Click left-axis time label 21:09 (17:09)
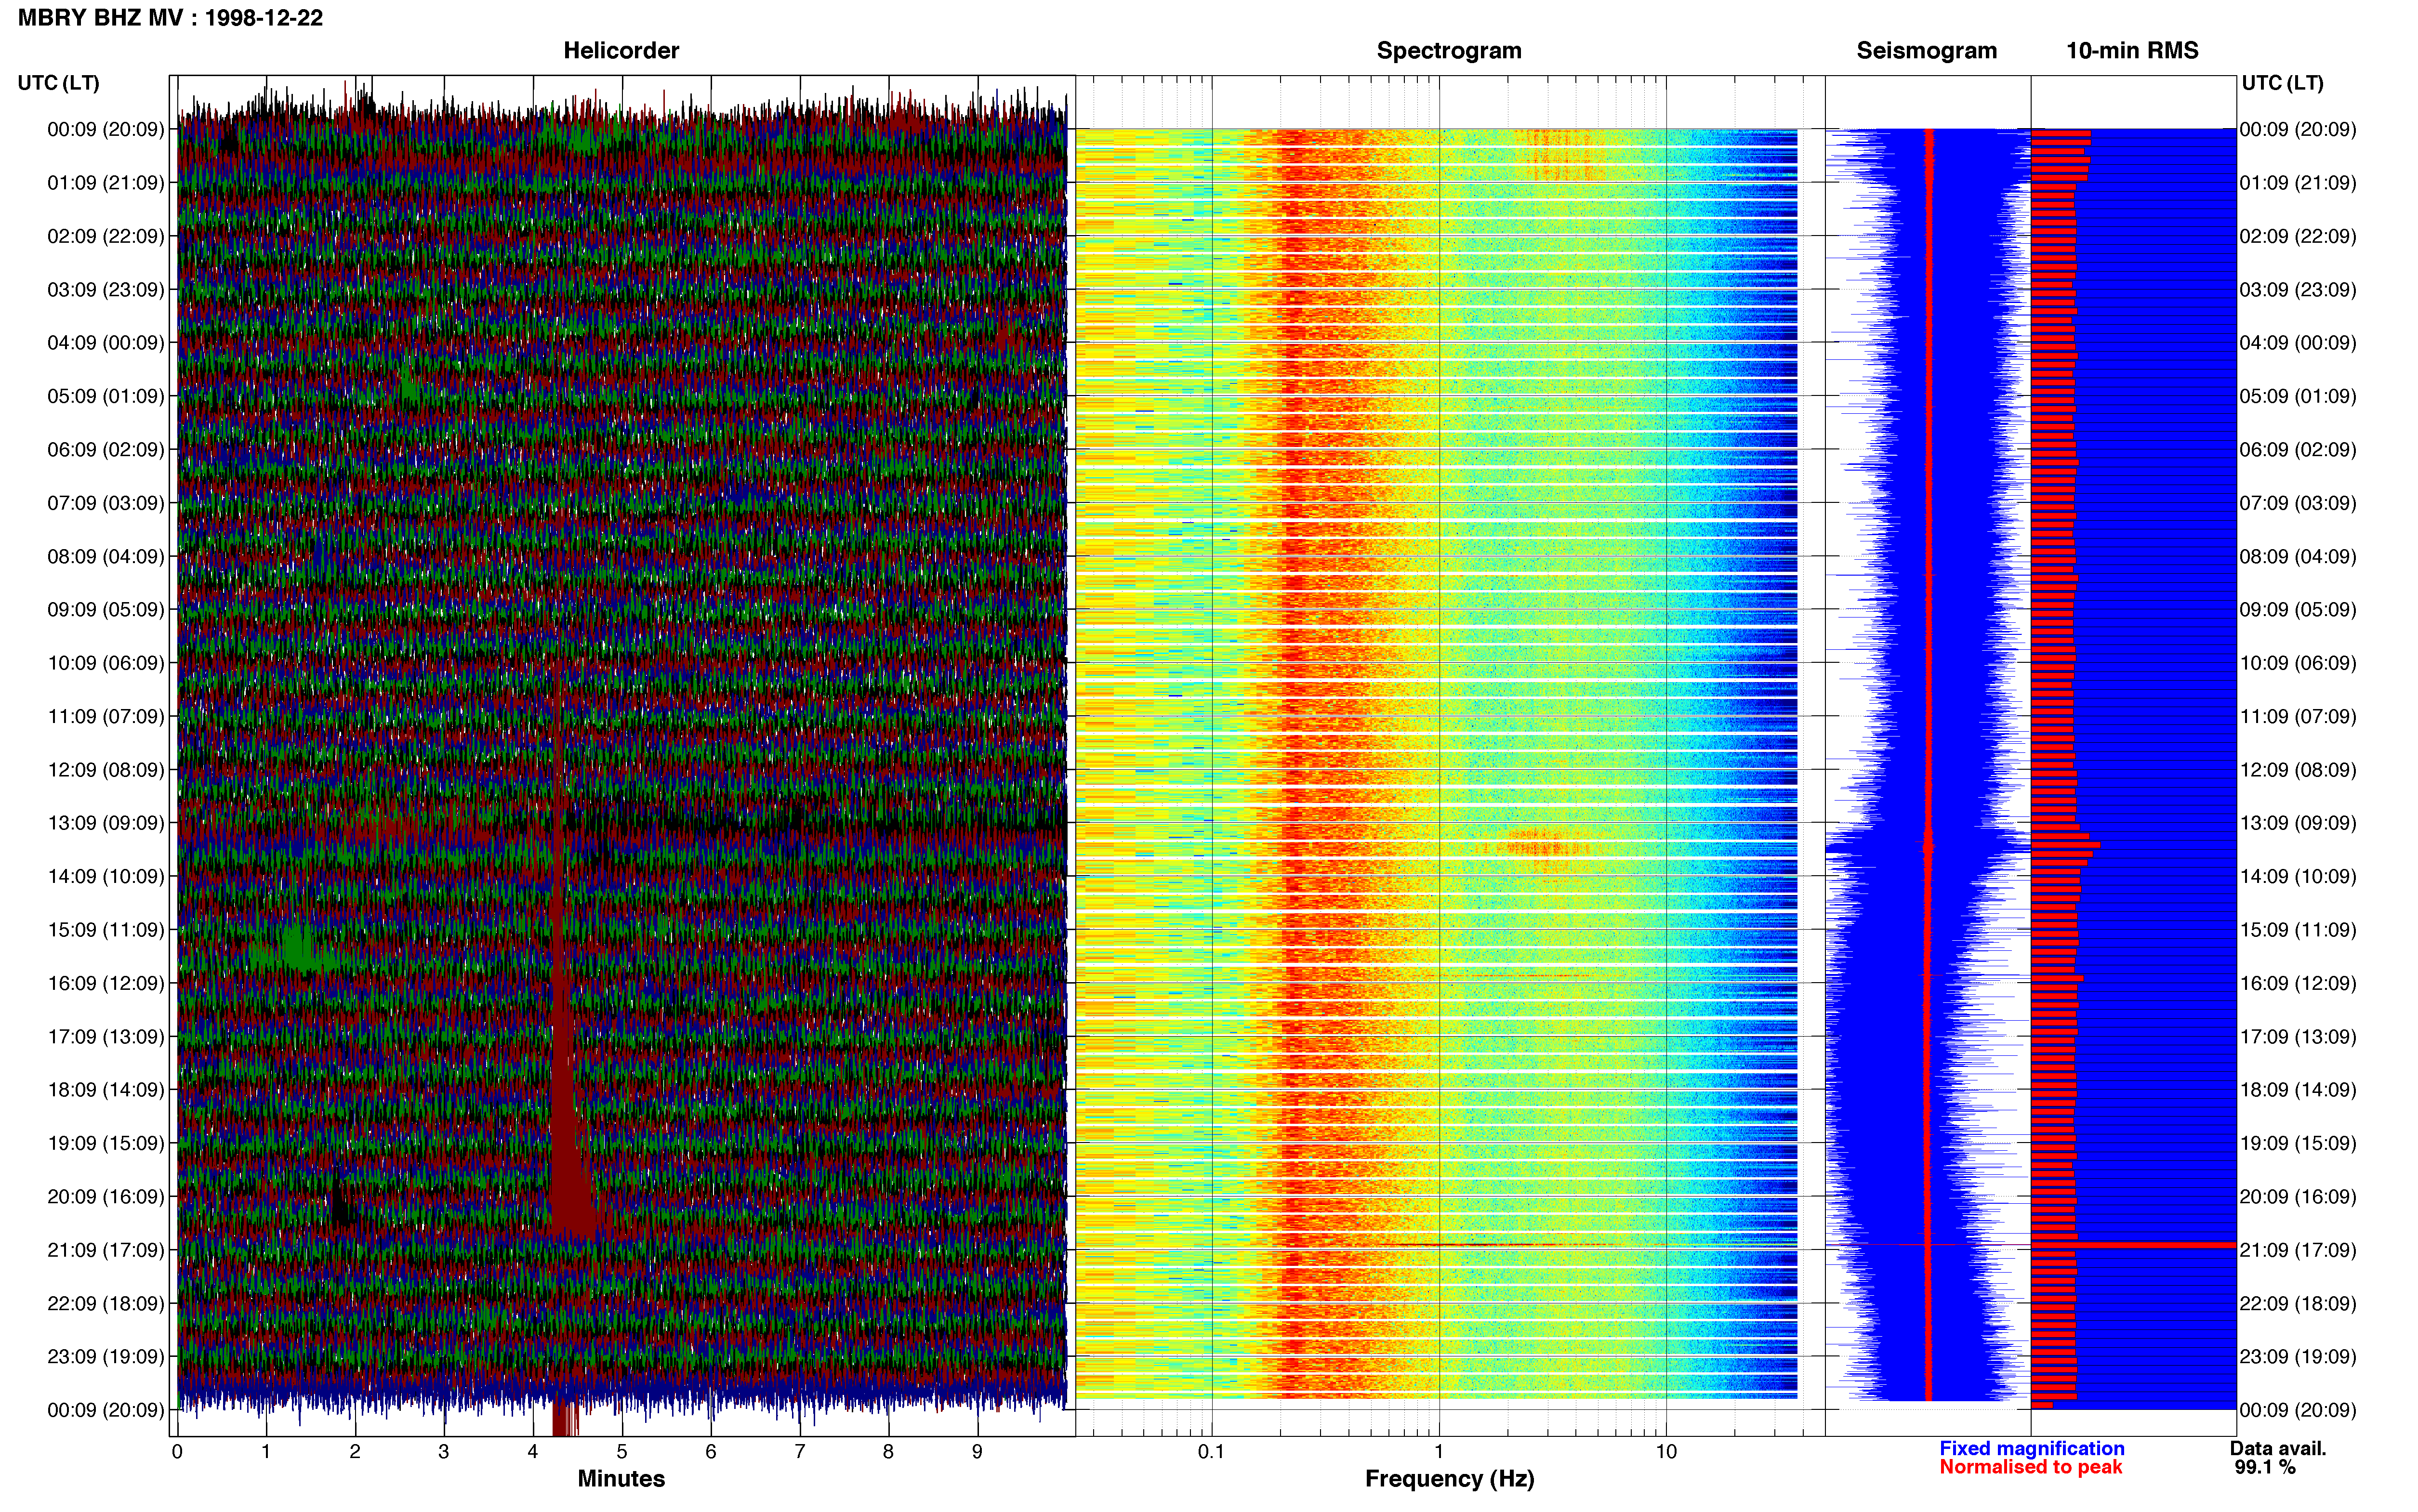 tap(106, 1250)
